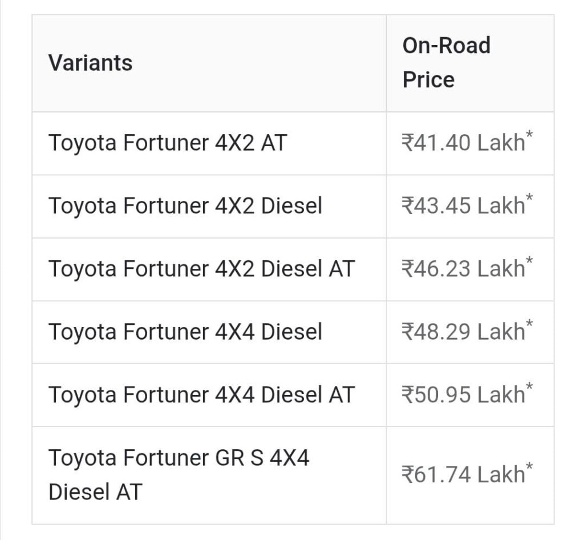Screen dimensions: 584x540
Task: Select Toyota Fortuner 4X2 AT variant
Action: point(167,143)
